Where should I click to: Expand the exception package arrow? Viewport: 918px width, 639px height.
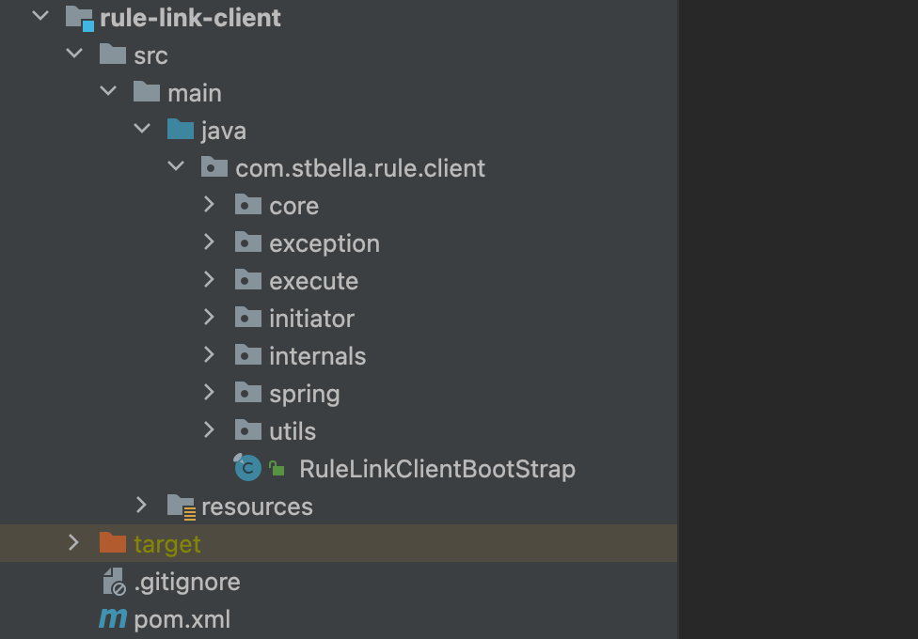[210, 242]
